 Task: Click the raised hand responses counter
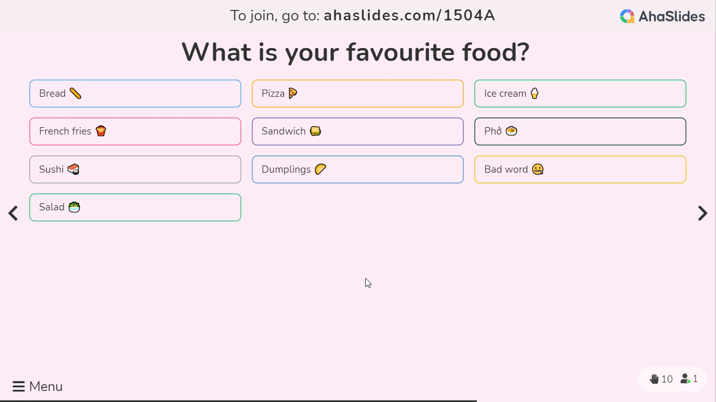[x=661, y=379]
